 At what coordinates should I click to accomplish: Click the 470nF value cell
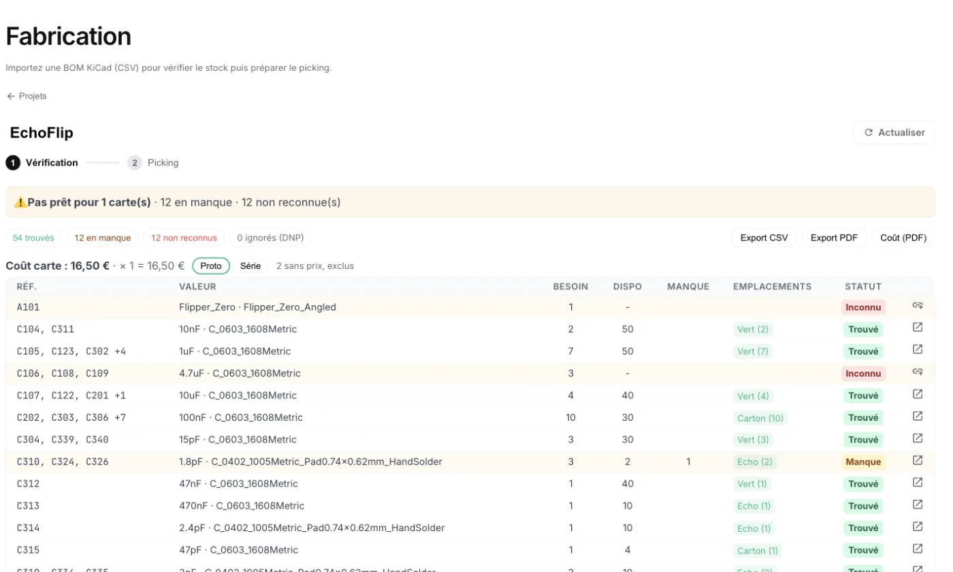[x=242, y=506]
